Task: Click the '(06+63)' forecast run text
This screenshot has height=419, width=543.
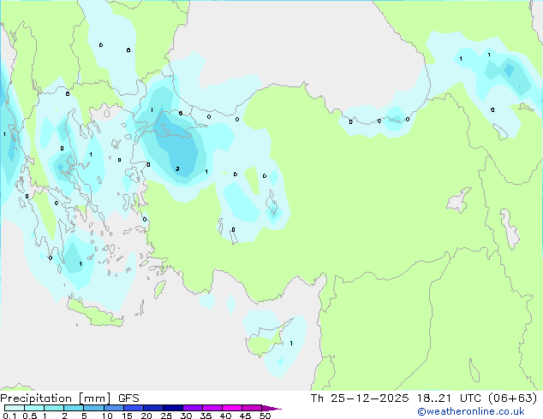Action: 512,398
